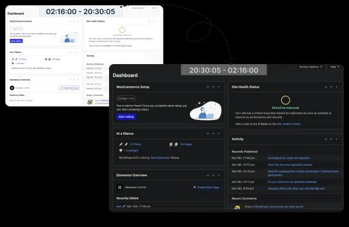Viewport: 349px width, 227px height.
Task: Collapse Elementor Overview panel in dark dashboard
Action: [x=219, y=175]
